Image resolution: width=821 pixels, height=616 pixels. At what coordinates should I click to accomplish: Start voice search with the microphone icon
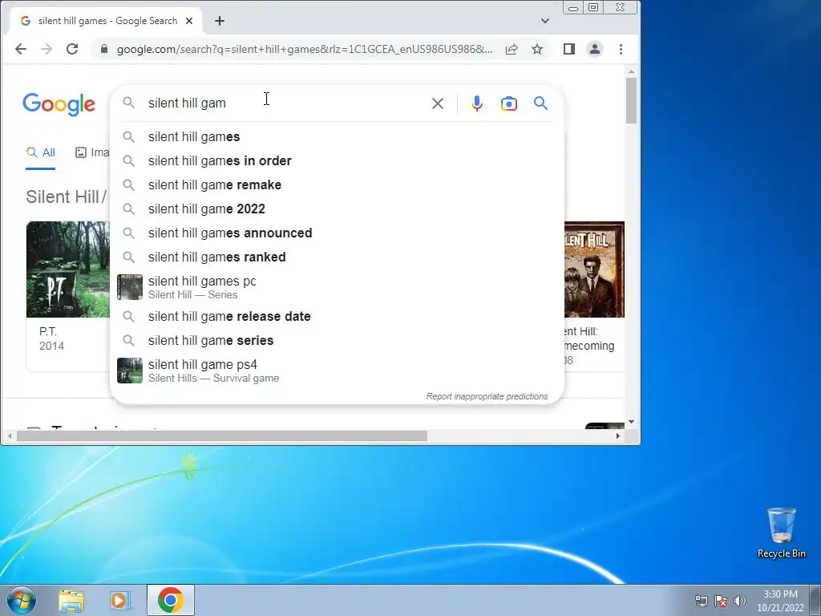tap(477, 103)
